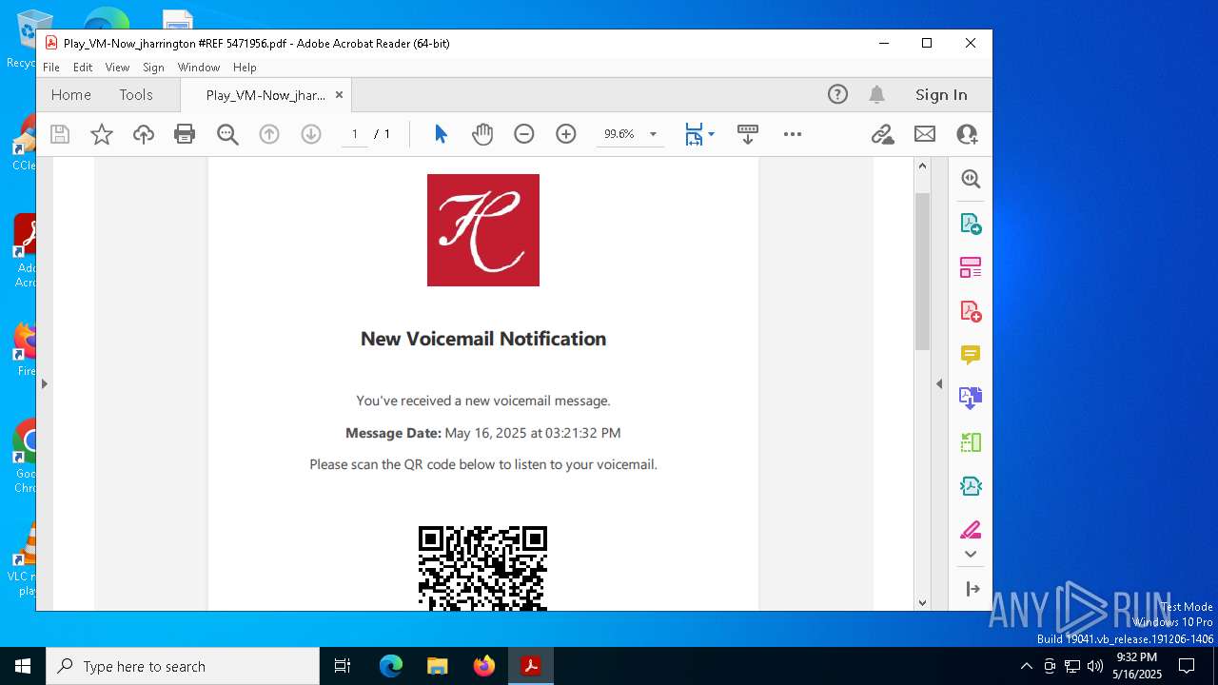Zoom out with the minus circle icon
This screenshot has width=1218, height=685.
click(x=524, y=134)
